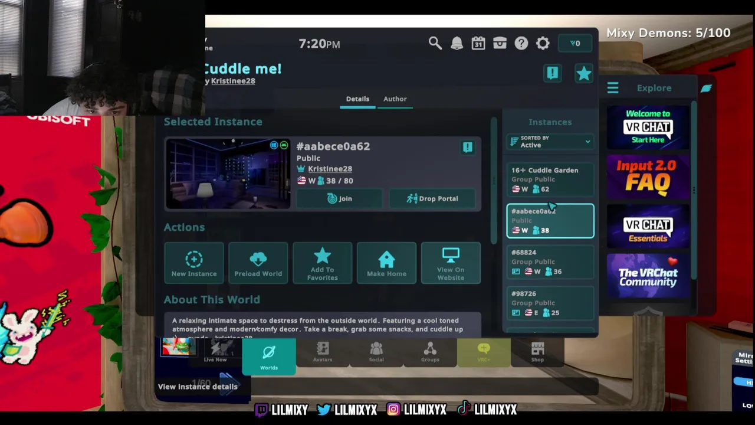Open the calendar icon in top bar
755x425 pixels.
[478, 43]
